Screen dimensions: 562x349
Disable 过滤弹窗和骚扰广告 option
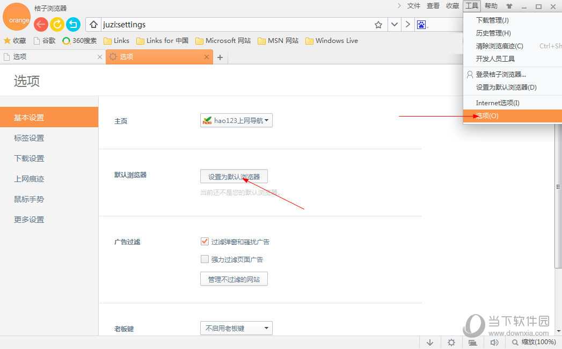coord(205,242)
